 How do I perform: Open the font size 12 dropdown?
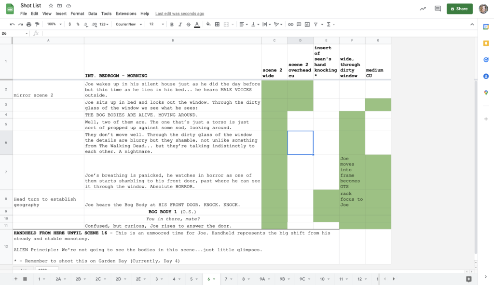pos(157,24)
